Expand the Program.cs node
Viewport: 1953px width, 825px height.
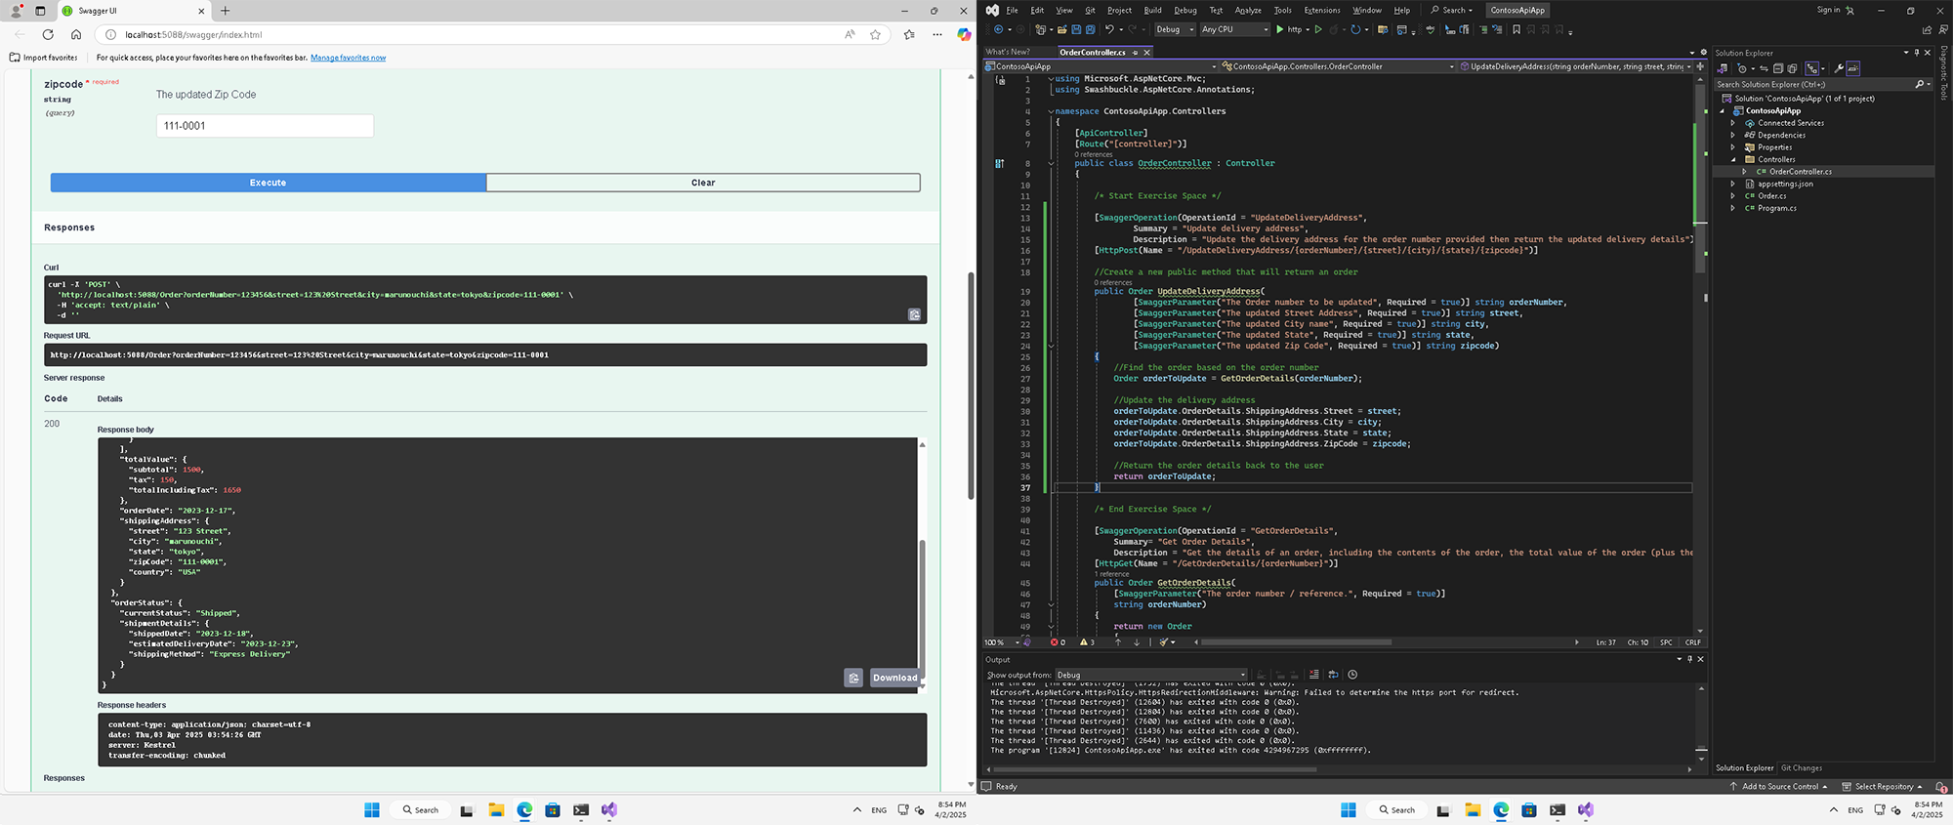[x=1733, y=208]
